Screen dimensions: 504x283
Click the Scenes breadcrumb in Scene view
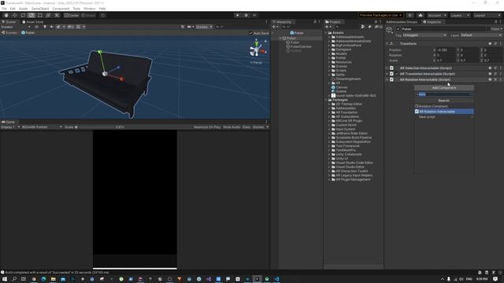[9, 33]
